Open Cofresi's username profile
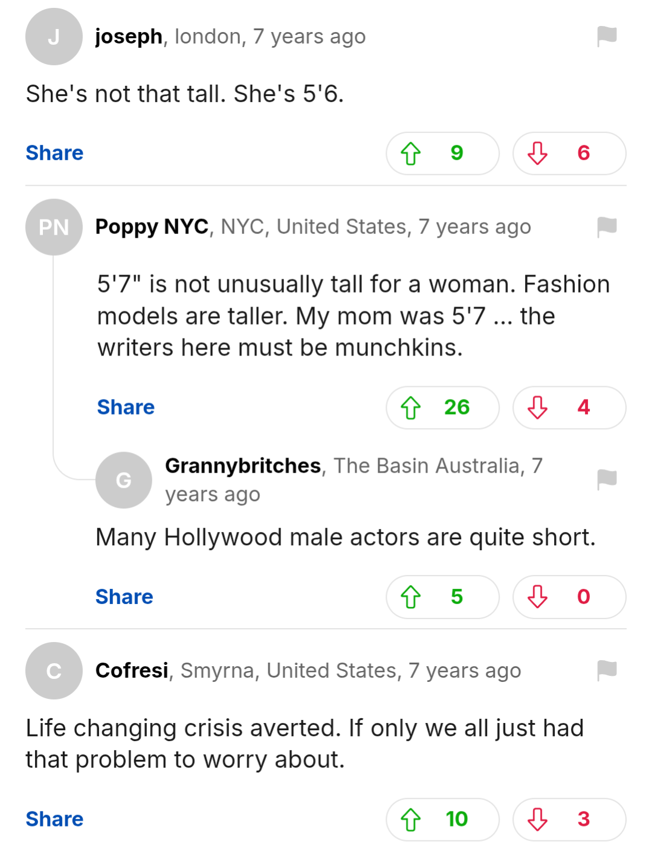This screenshot has width=652, height=850. (x=132, y=670)
